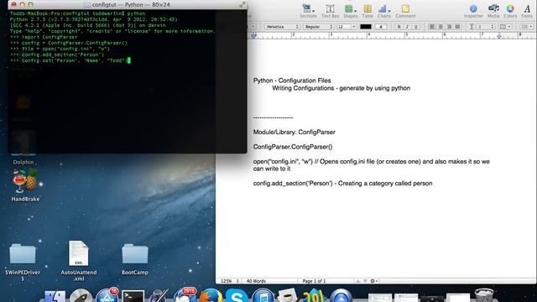The width and height of the screenshot is (537, 302).
Task: Align text left in Pages format bar
Action: point(432,27)
